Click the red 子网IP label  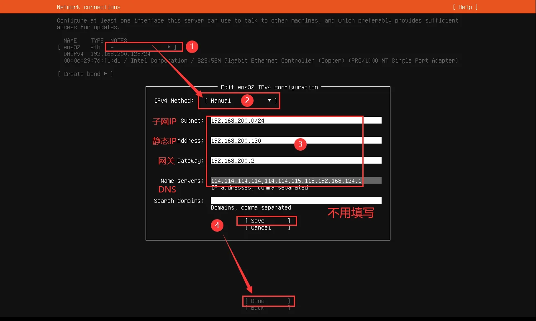pyautogui.click(x=164, y=121)
